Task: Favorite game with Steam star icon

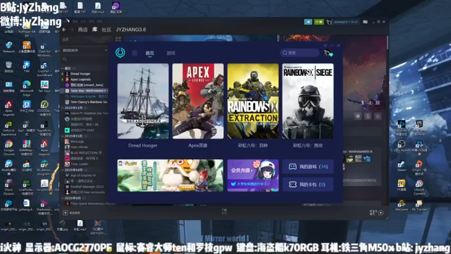Action: [x=378, y=116]
